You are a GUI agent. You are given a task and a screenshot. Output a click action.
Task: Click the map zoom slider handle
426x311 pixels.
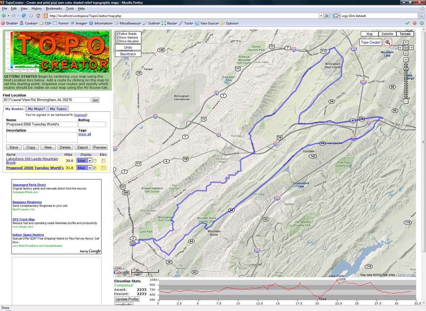[x=406, y=69]
